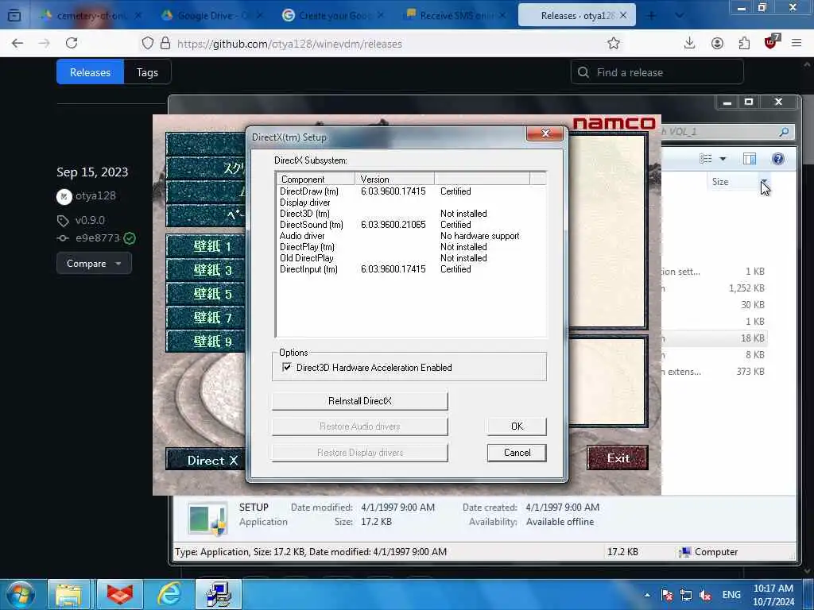This screenshot has width=814, height=610.
Task: Select the Releases tab on GitHub
Action: click(x=91, y=72)
